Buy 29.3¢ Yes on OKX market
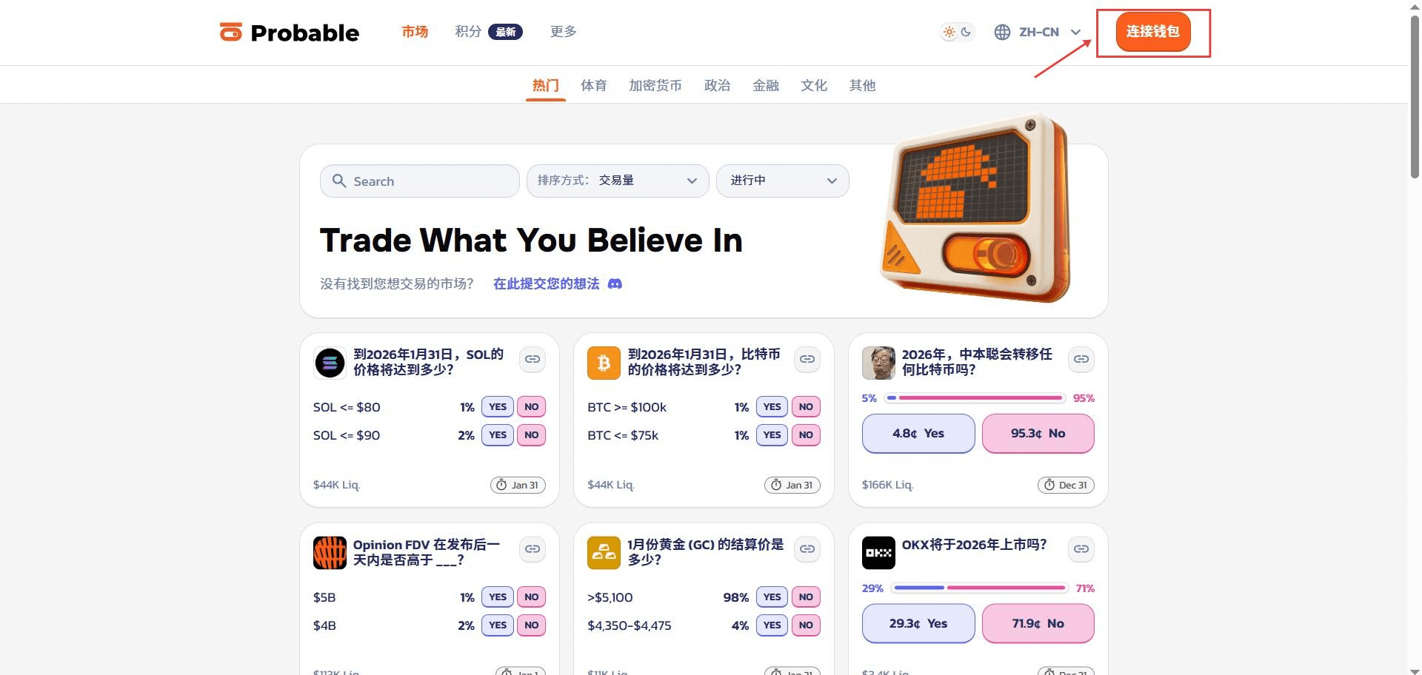This screenshot has height=675, width=1422. (918, 624)
